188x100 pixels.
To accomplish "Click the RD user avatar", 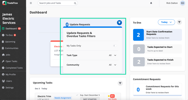I will [183, 3].
